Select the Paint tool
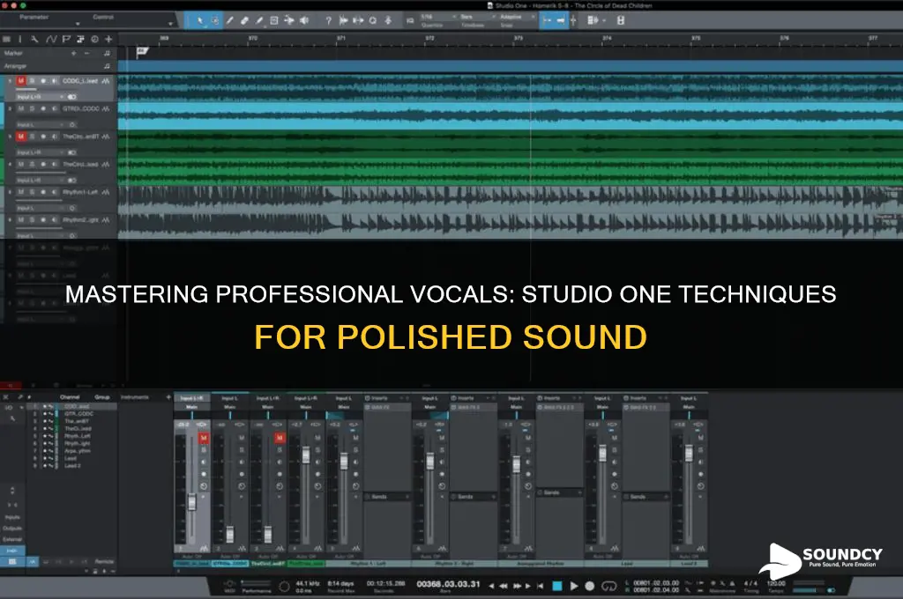Viewport: 903px width, 599px height. pyautogui.click(x=259, y=21)
